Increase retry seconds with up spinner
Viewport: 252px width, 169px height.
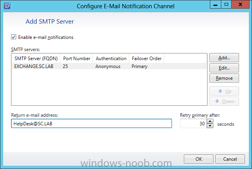[x=210, y=121]
